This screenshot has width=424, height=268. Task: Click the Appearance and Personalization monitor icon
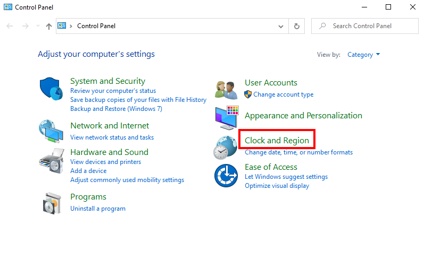[x=227, y=118]
